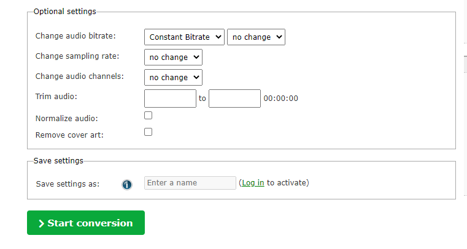This screenshot has height=249, width=467.
Task: Click the 'Change audio channels:' label
Action: tap(80, 76)
